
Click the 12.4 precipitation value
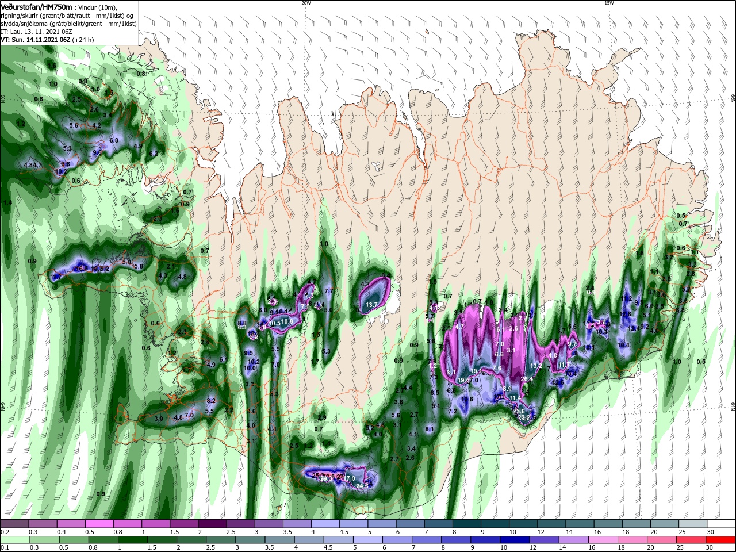point(634,328)
